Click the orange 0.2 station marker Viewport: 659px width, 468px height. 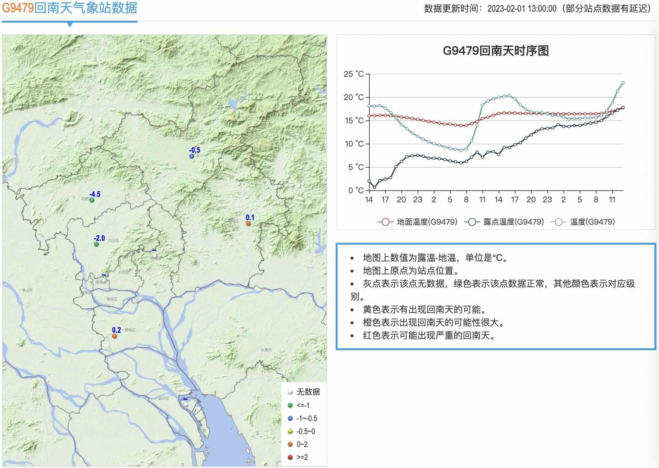coord(114,336)
